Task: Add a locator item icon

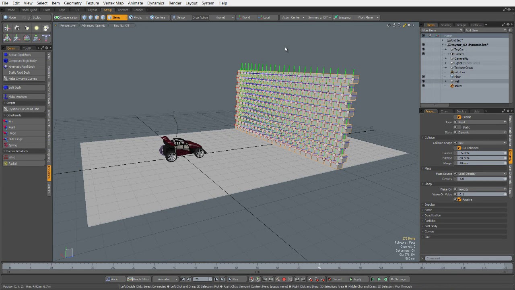Action: [x=7, y=28]
